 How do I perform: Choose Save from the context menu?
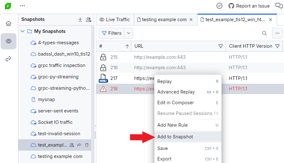(188, 148)
